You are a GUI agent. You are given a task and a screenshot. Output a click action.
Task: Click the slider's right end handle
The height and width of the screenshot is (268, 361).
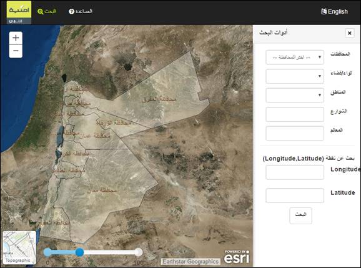click(x=139, y=252)
